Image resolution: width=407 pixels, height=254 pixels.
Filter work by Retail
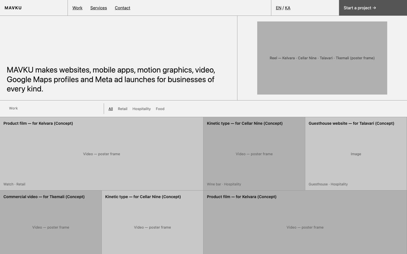coord(123,109)
